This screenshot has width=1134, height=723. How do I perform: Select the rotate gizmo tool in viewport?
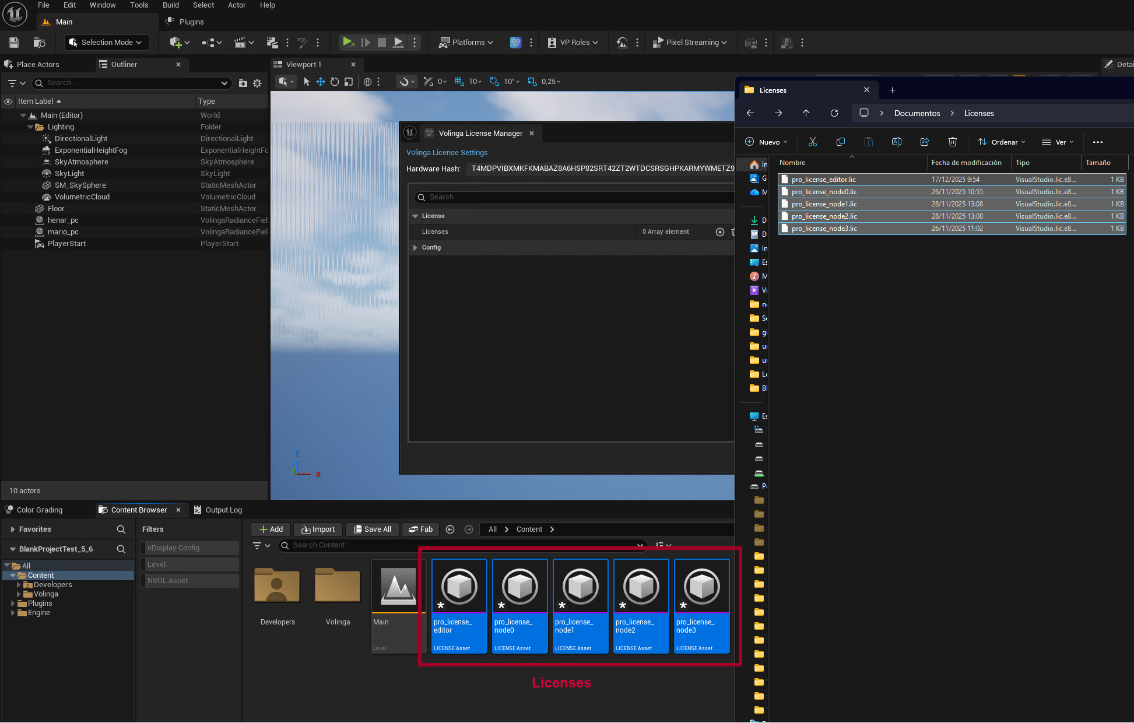tap(335, 82)
